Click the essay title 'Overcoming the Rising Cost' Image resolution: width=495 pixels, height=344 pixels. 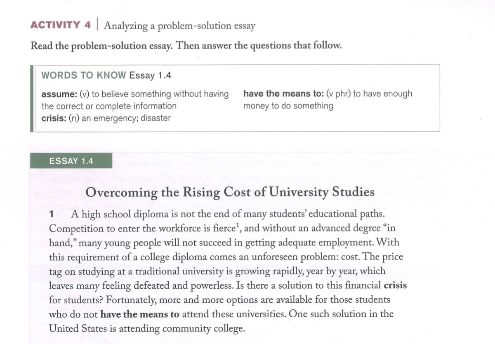[x=231, y=193]
